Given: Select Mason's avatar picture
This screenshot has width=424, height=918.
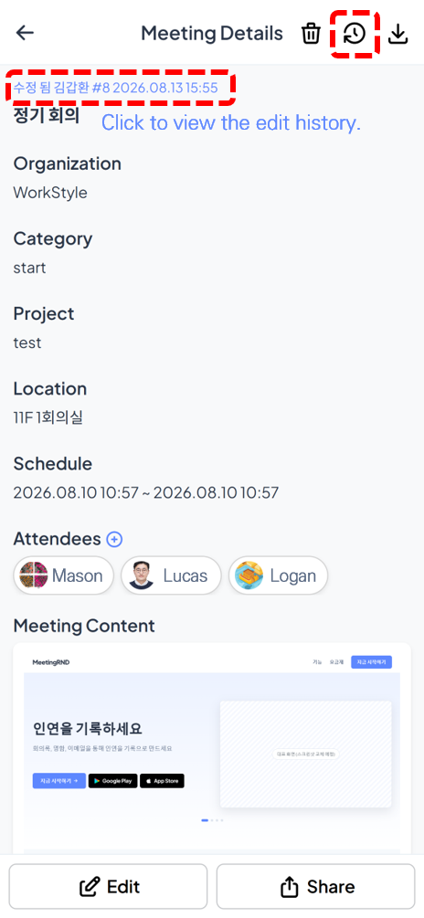Looking at the screenshot, I should click(x=34, y=575).
